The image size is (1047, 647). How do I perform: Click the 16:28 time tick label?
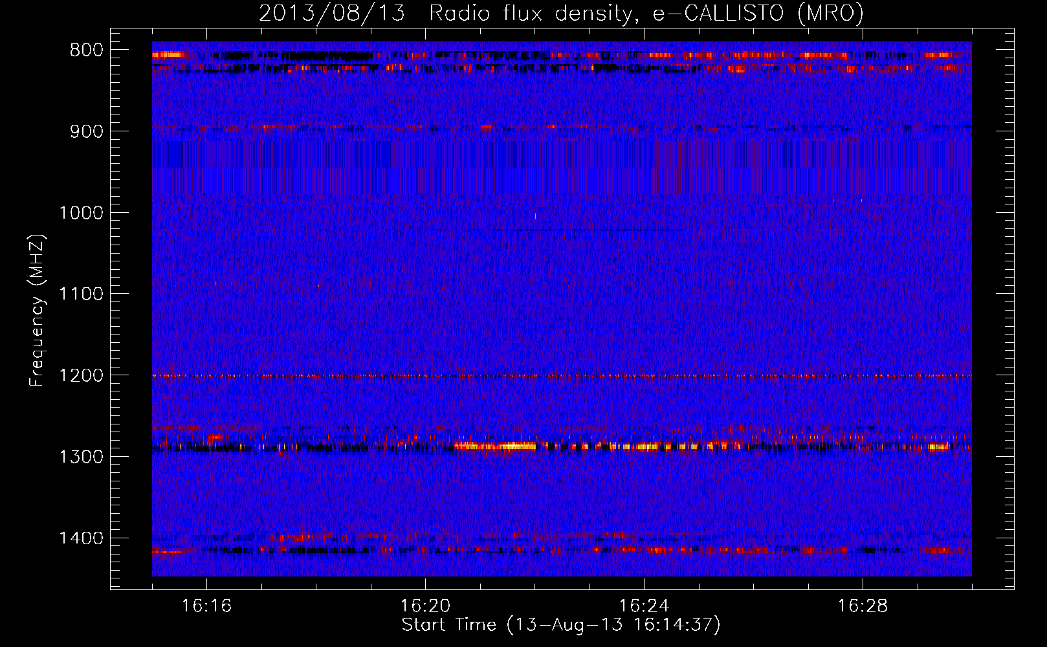pos(863,606)
